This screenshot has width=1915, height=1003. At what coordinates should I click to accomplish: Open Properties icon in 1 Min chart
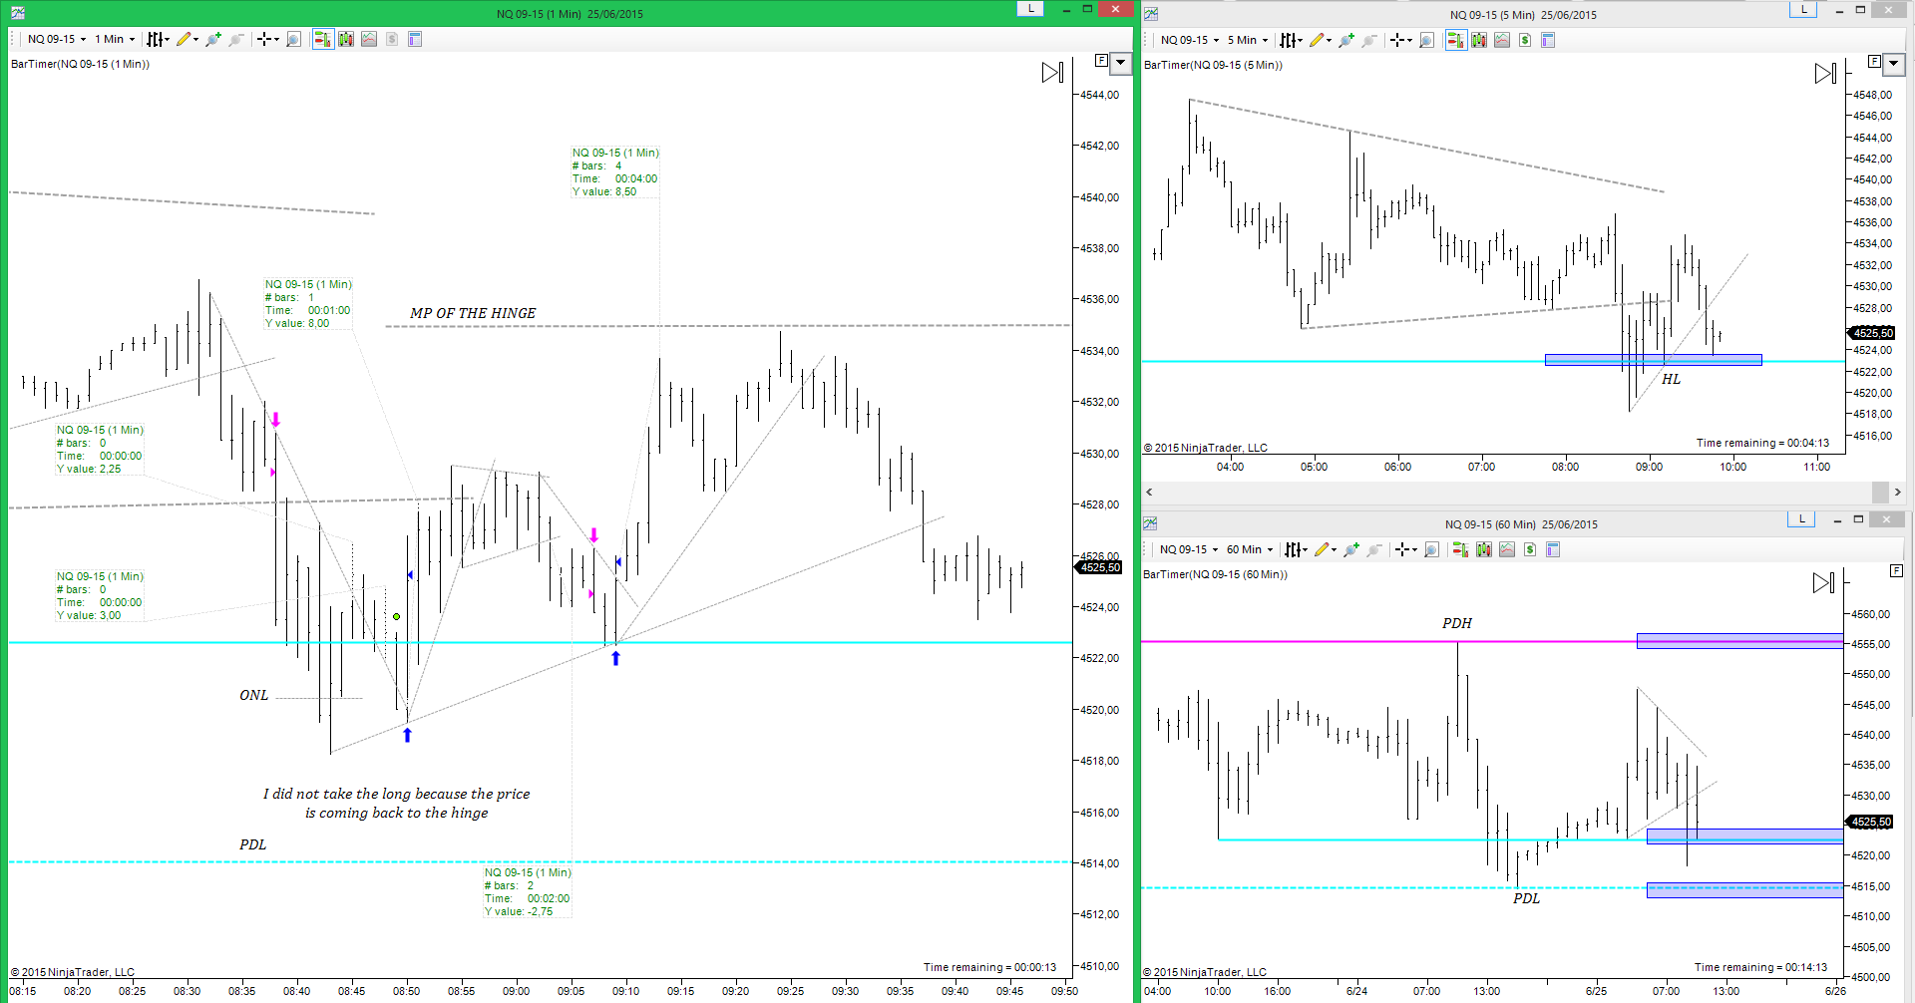pos(415,39)
